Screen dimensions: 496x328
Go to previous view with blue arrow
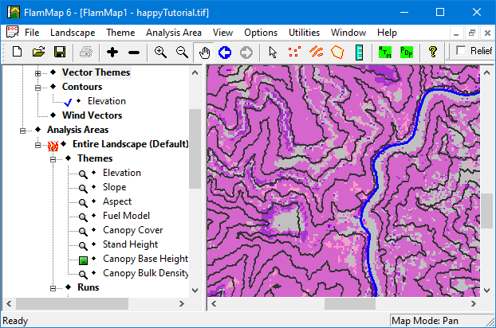click(225, 53)
